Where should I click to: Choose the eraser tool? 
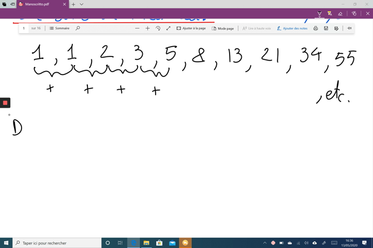[340, 13]
